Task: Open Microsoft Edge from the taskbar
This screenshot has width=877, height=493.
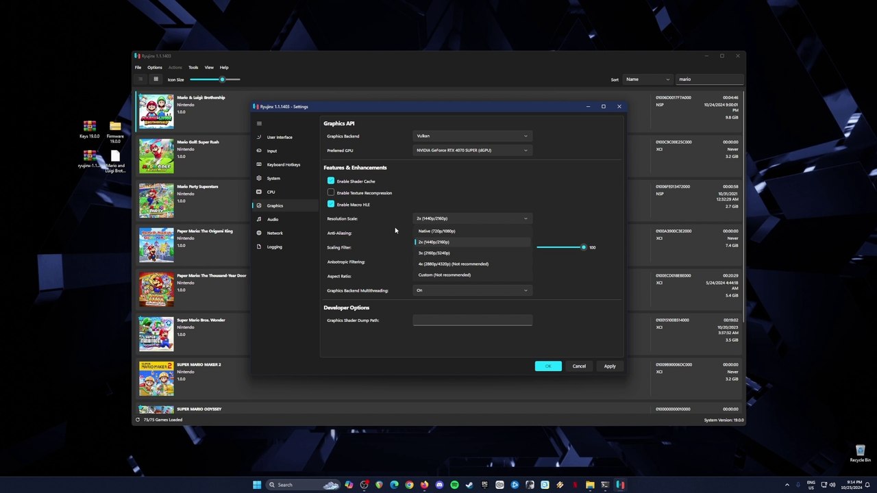Action: pyautogui.click(x=394, y=485)
